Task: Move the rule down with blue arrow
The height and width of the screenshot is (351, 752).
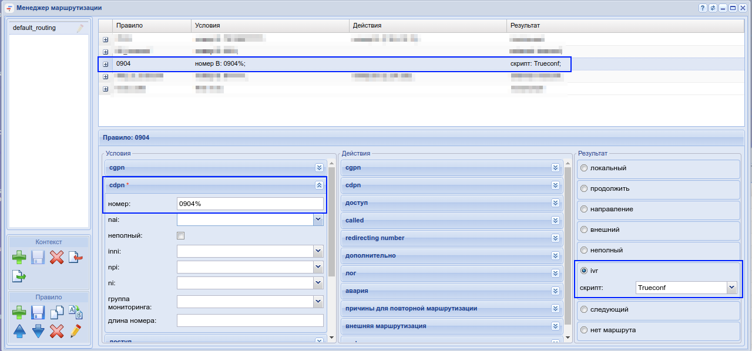Action: tap(38, 331)
